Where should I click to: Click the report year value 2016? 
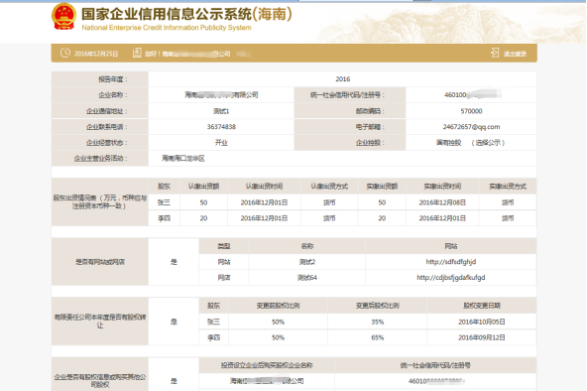pyautogui.click(x=342, y=79)
